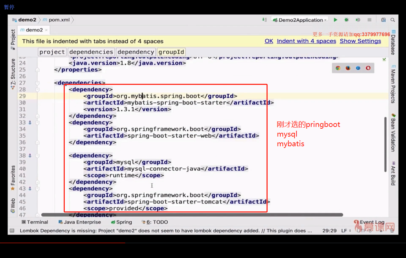Open the project structure icon
This screenshot has height=258, width=406.
click(x=383, y=20)
